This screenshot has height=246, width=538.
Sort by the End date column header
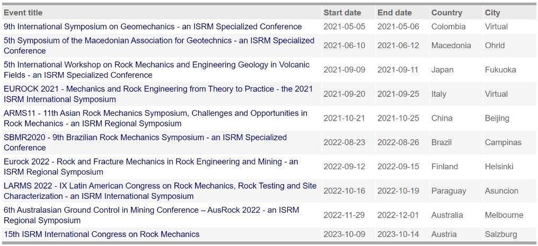[394, 13]
